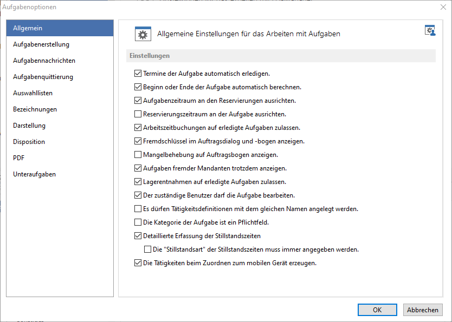Toggle Aufgaben fremder Mandanten trotzdem anzeigen

coord(138,168)
